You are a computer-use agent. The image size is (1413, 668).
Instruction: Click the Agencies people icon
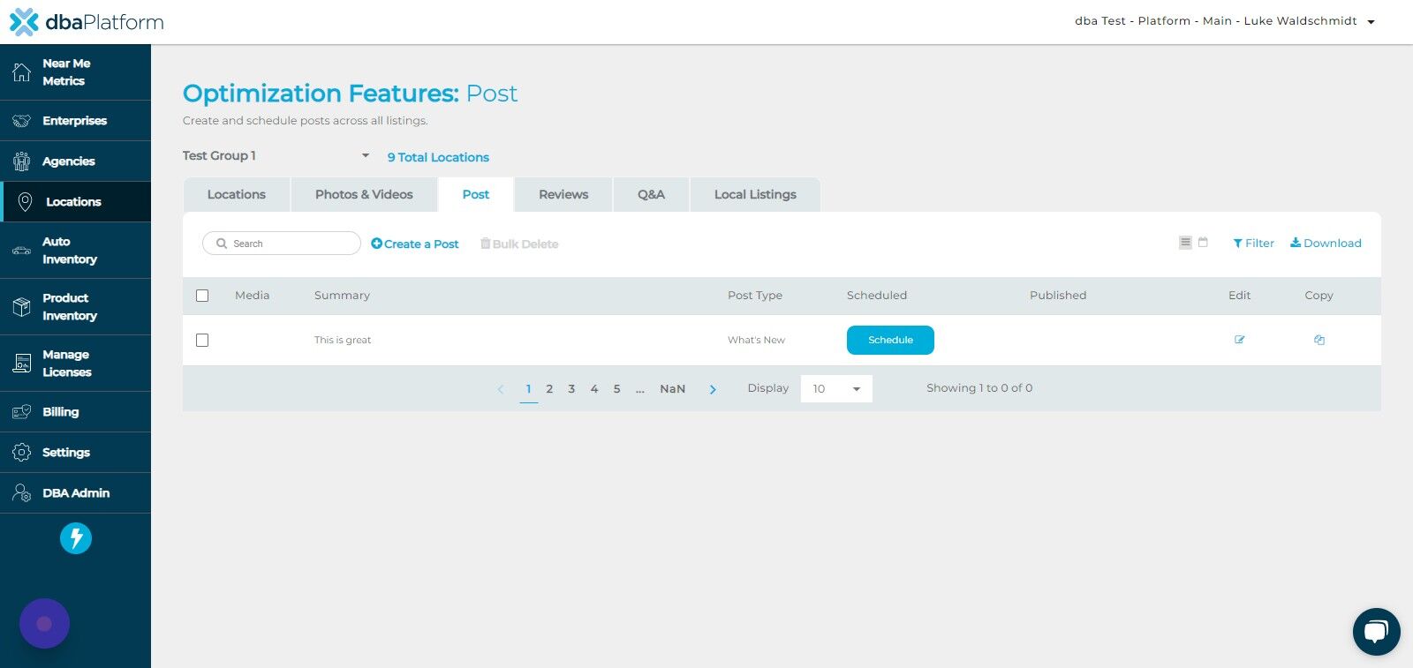[x=22, y=161]
